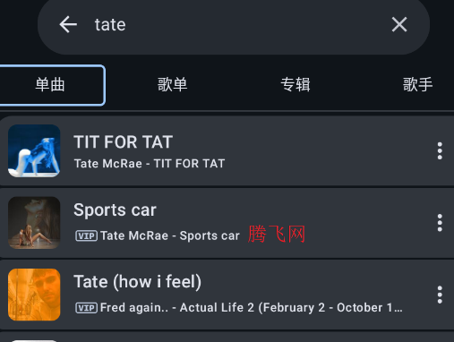454x342 pixels.
Task: Click the VIP badge on Sports car
Action: click(86, 235)
